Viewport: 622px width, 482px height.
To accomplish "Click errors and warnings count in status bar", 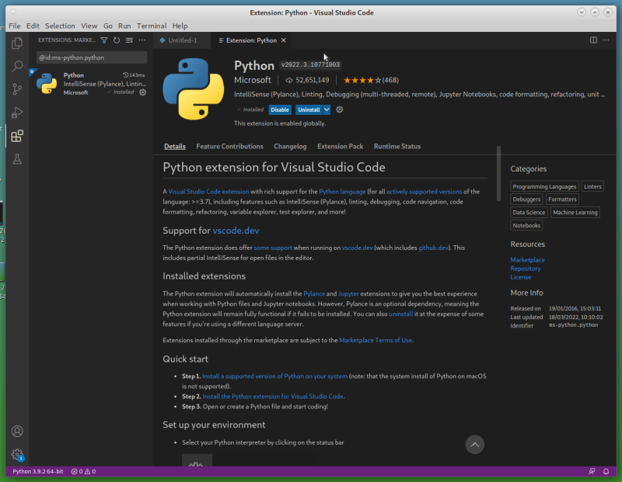I will 83,471.
